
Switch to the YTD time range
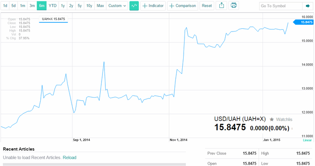[x=53, y=6]
